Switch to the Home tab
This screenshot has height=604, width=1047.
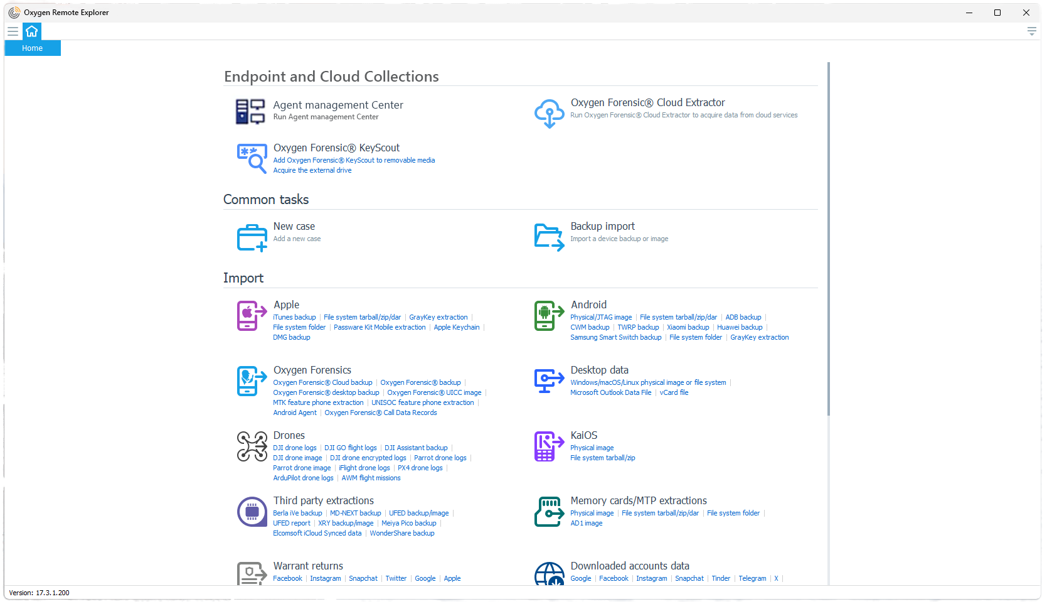click(x=33, y=48)
